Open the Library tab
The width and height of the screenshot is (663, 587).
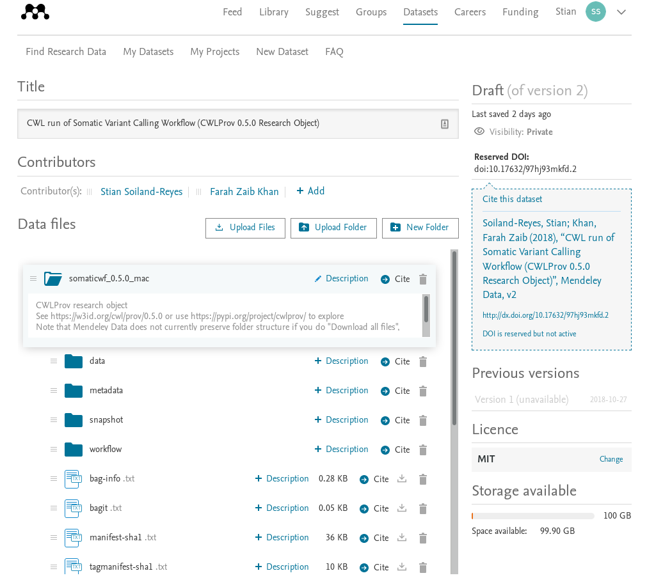click(273, 12)
